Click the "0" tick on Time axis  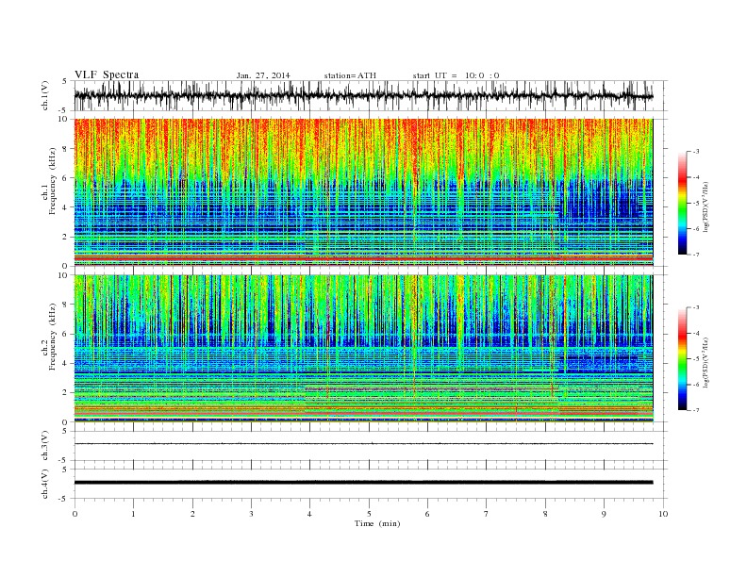(x=75, y=514)
